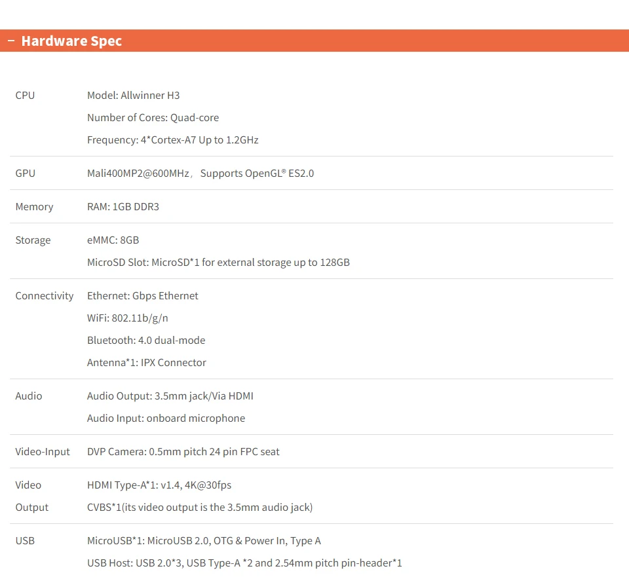
Task: Click the Hardware Spec header title
Action: tap(71, 41)
